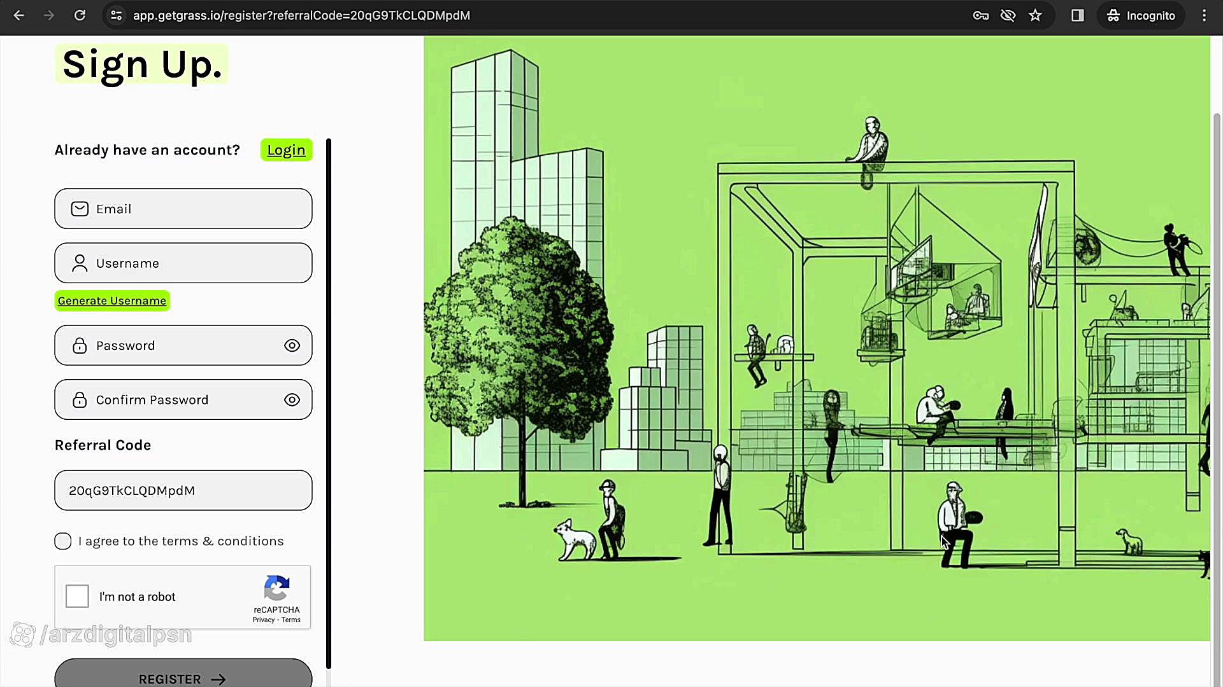Click the Referral Code label

(103, 445)
